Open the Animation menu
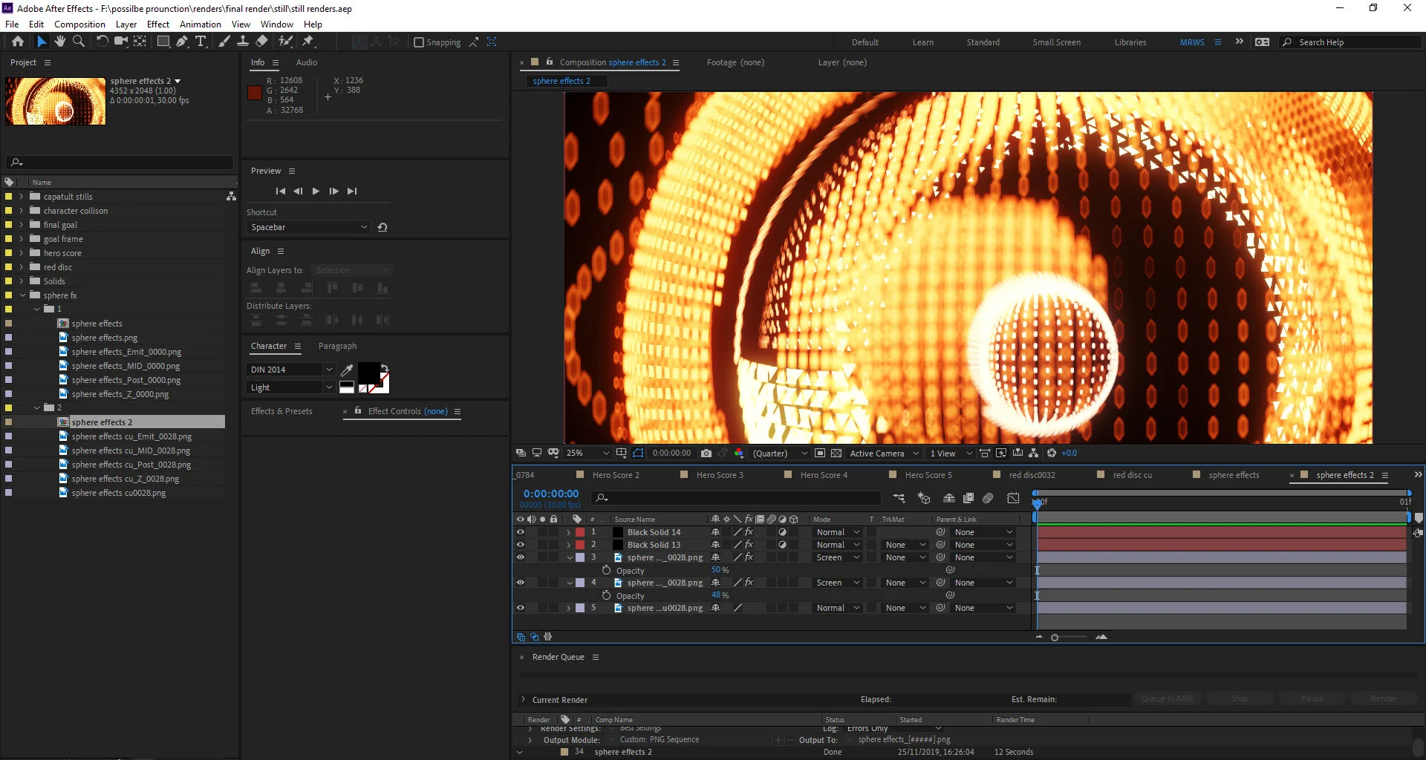The image size is (1426, 760). 201,24
